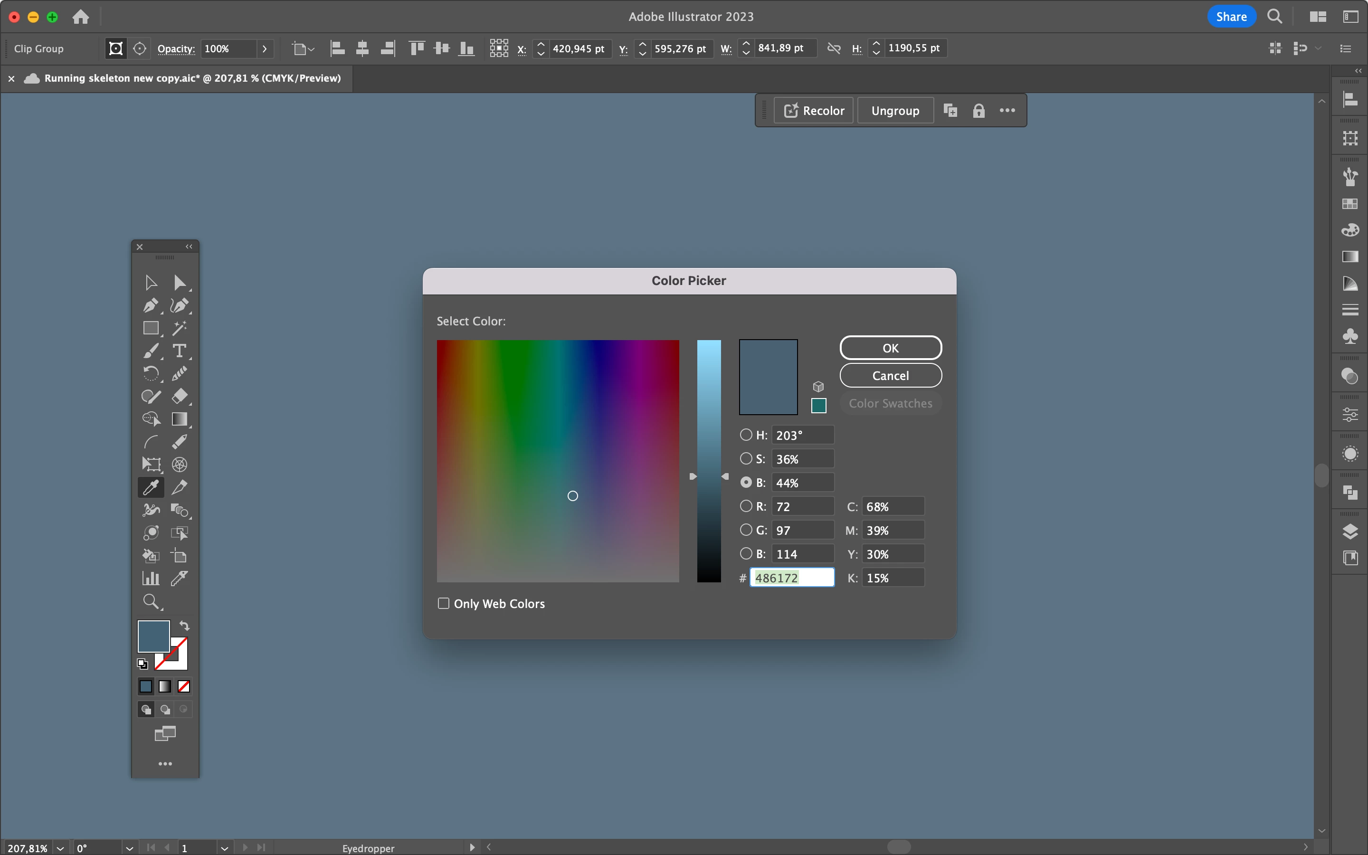The width and height of the screenshot is (1368, 855).
Task: Switch to Running skeleton new copy.aic tab
Action: point(192,78)
